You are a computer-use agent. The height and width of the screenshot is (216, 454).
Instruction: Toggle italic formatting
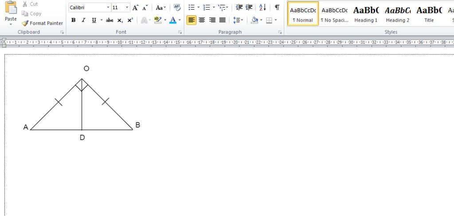pos(83,20)
